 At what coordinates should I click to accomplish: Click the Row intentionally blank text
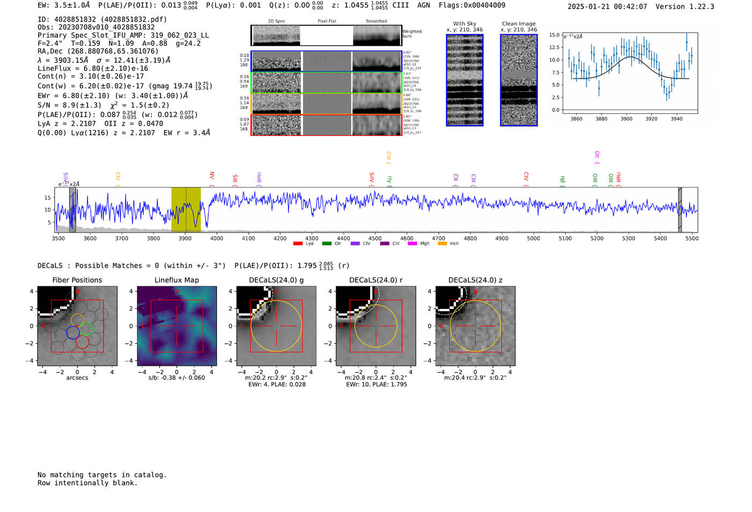(88, 483)
